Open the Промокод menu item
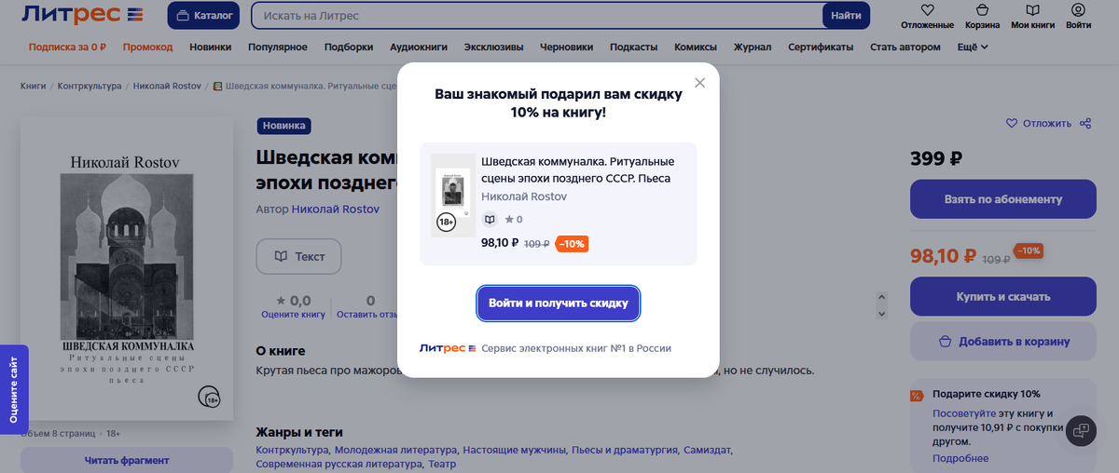 pos(147,47)
